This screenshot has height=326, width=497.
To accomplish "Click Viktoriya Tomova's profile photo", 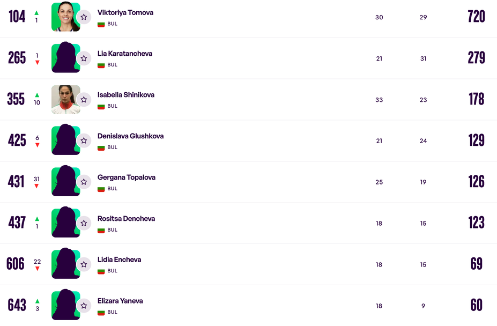I will click(64, 17).
